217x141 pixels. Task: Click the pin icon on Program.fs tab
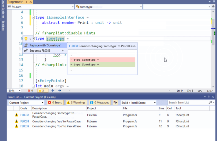26,2
